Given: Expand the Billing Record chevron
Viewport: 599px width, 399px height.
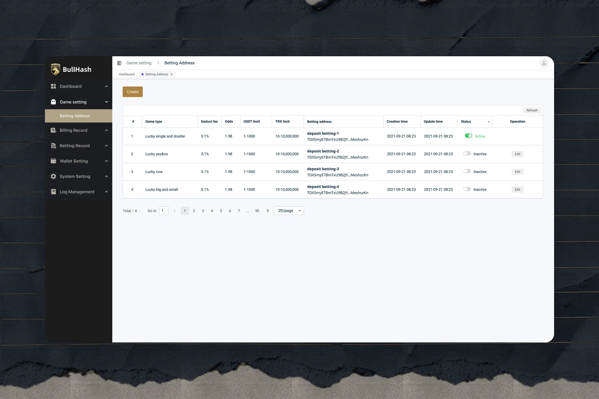Looking at the screenshot, I should point(106,130).
